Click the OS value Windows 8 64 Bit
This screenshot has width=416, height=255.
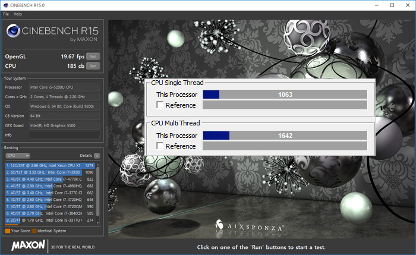click(64, 106)
